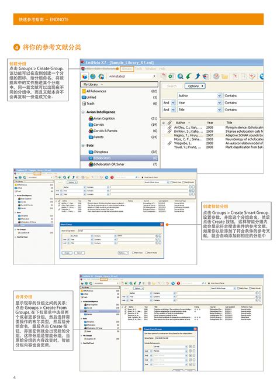Close the Smart Group dialog
Viewport: 277px width, 392px height.
162,224
